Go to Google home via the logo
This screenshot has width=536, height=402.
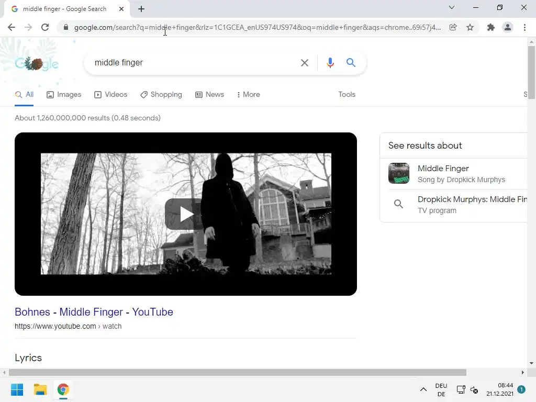pos(37,63)
